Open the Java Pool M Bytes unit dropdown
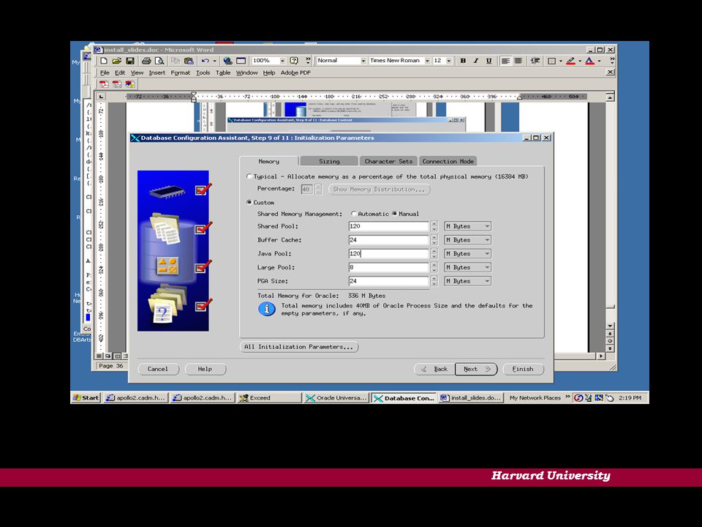Image resolution: width=702 pixels, height=527 pixels. coord(468,254)
